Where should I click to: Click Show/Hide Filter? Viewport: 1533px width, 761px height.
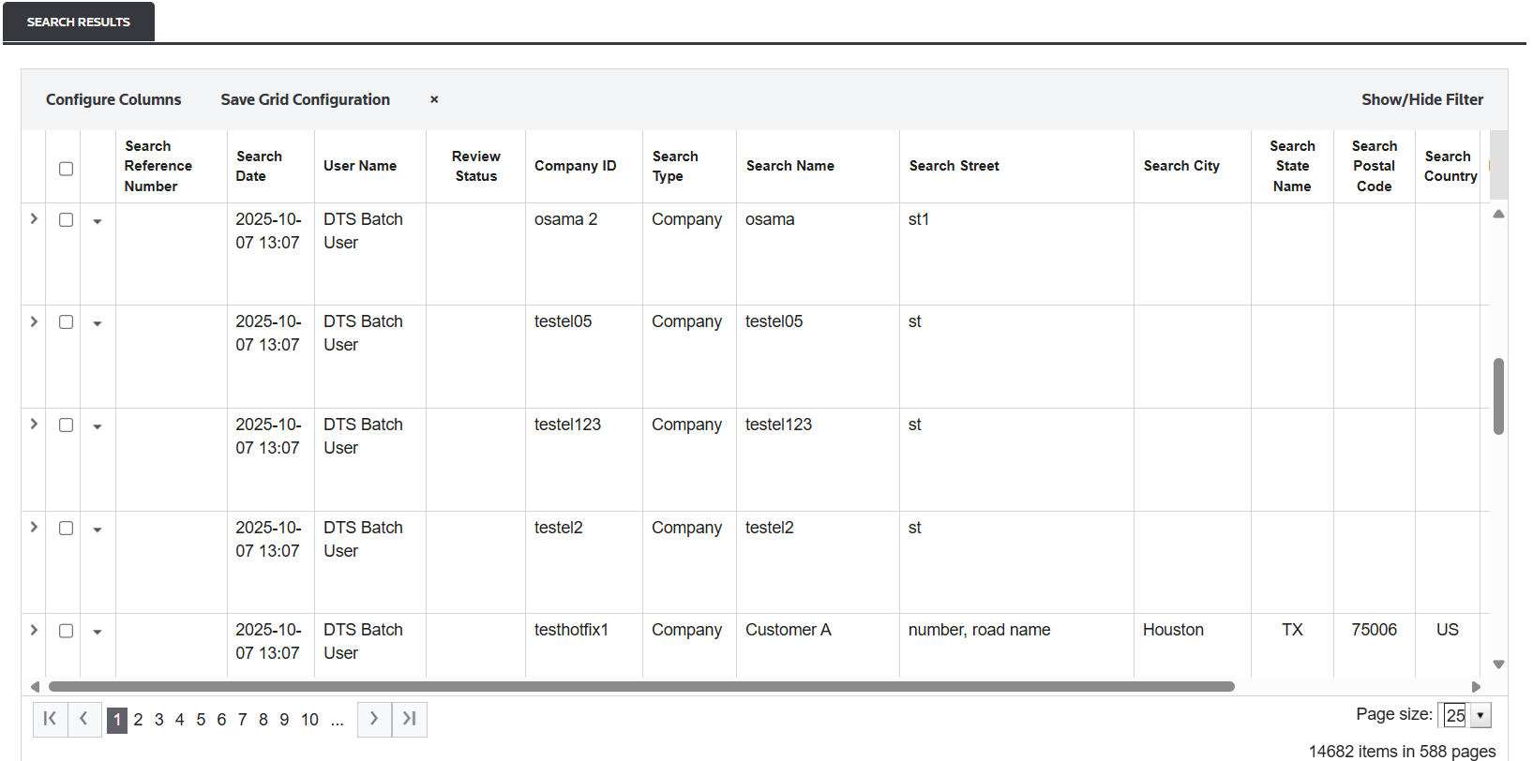point(1421,99)
